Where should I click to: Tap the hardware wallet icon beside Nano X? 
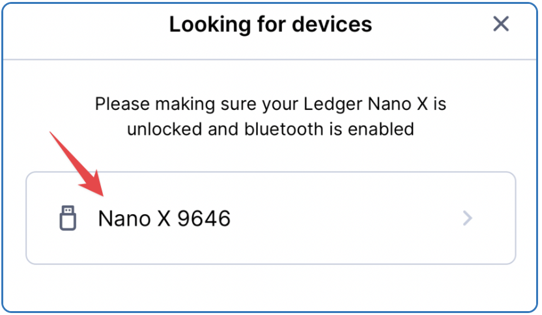(x=68, y=218)
